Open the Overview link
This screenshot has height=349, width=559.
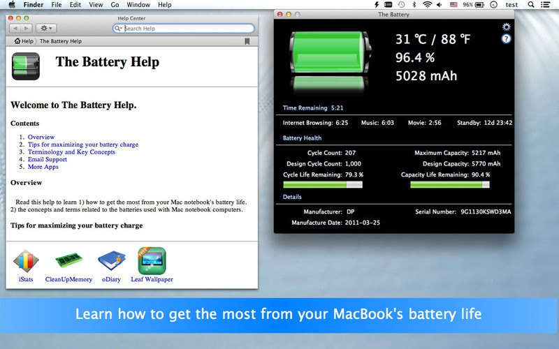pos(41,137)
